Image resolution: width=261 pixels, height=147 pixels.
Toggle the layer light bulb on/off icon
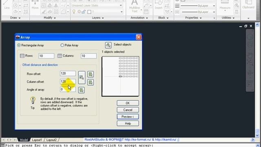click(x=74, y=12)
